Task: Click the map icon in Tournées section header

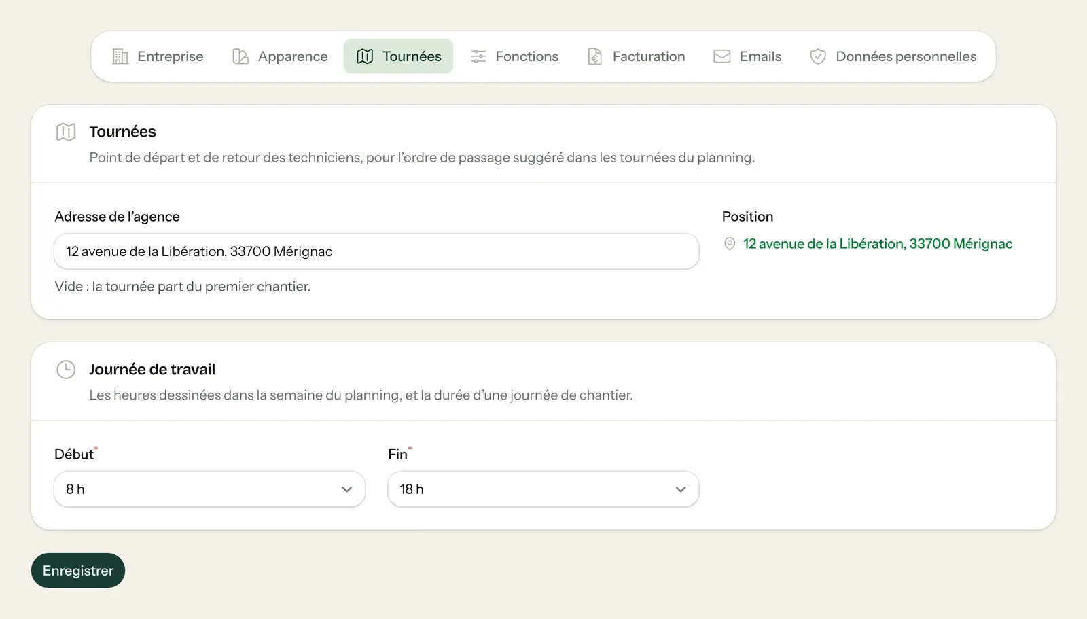Action: 66,132
